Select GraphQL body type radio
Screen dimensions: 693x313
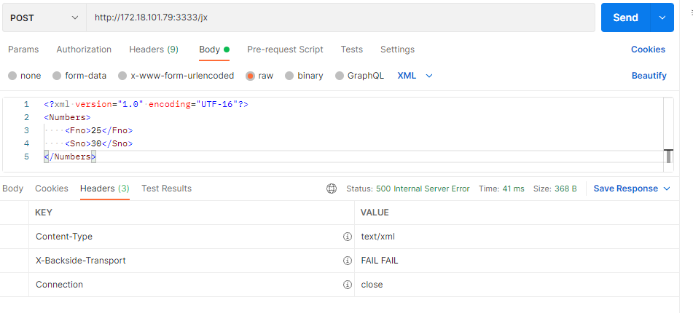coord(340,76)
